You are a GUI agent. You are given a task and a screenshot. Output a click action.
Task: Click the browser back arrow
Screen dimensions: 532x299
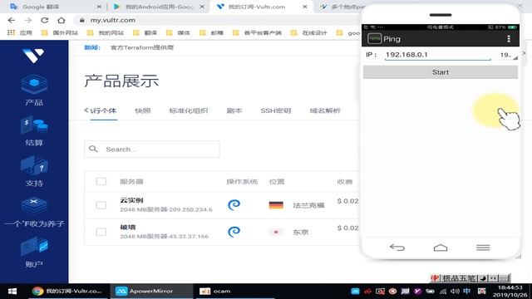(x=12, y=20)
